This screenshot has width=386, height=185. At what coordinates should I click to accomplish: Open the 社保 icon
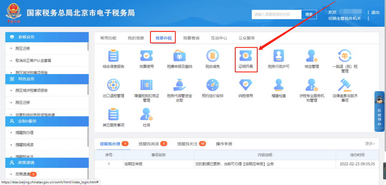coord(147,114)
